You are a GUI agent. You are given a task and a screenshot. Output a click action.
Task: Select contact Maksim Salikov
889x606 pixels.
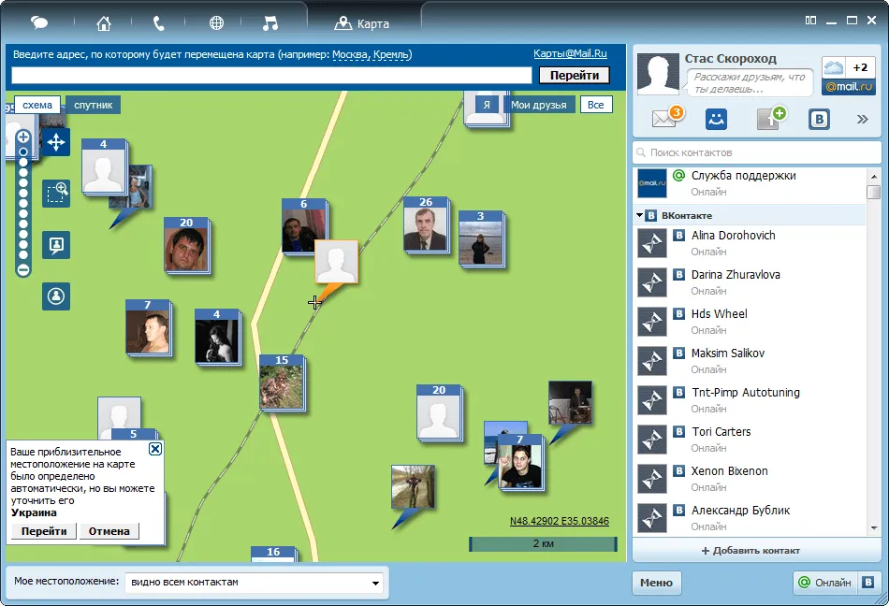pyautogui.click(x=750, y=361)
